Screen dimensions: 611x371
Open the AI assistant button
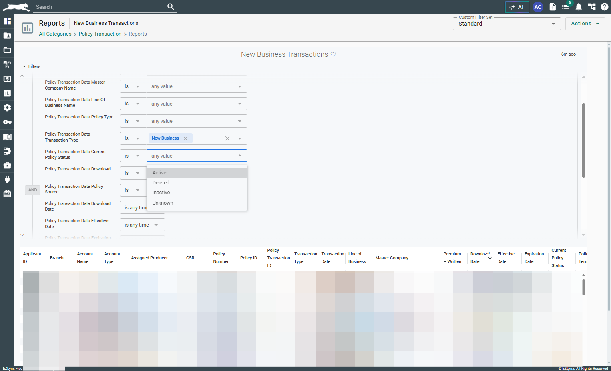517,7
